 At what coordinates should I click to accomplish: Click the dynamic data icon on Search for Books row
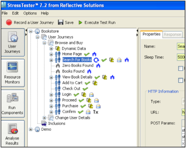click(112, 60)
